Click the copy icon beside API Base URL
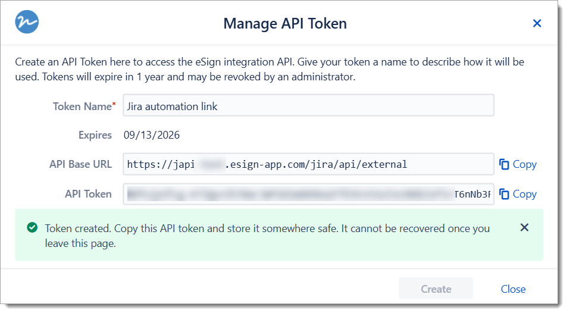The width and height of the screenshot is (567, 313). click(504, 164)
